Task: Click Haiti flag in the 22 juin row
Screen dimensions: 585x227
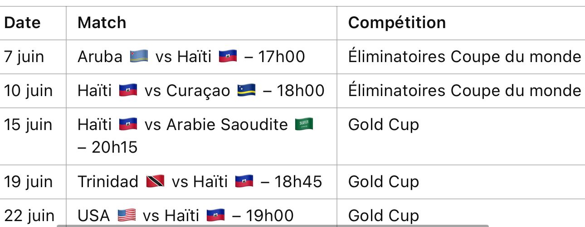Action: [x=215, y=216]
